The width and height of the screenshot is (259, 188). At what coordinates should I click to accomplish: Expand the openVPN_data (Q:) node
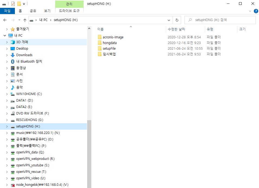7,152
